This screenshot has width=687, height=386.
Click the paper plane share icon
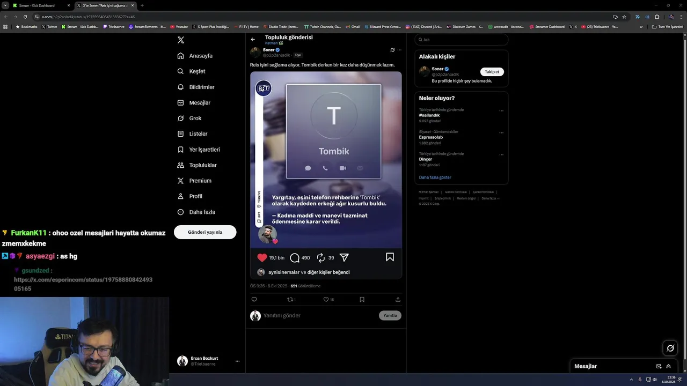(x=345, y=258)
